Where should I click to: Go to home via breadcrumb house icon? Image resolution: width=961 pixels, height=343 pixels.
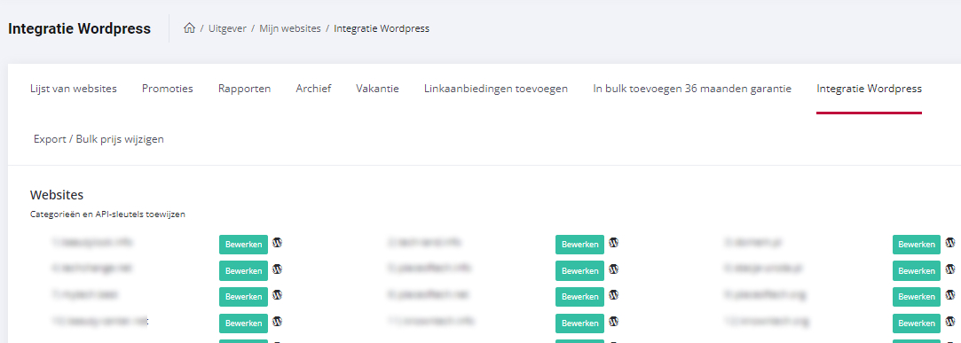coord(189,28)
